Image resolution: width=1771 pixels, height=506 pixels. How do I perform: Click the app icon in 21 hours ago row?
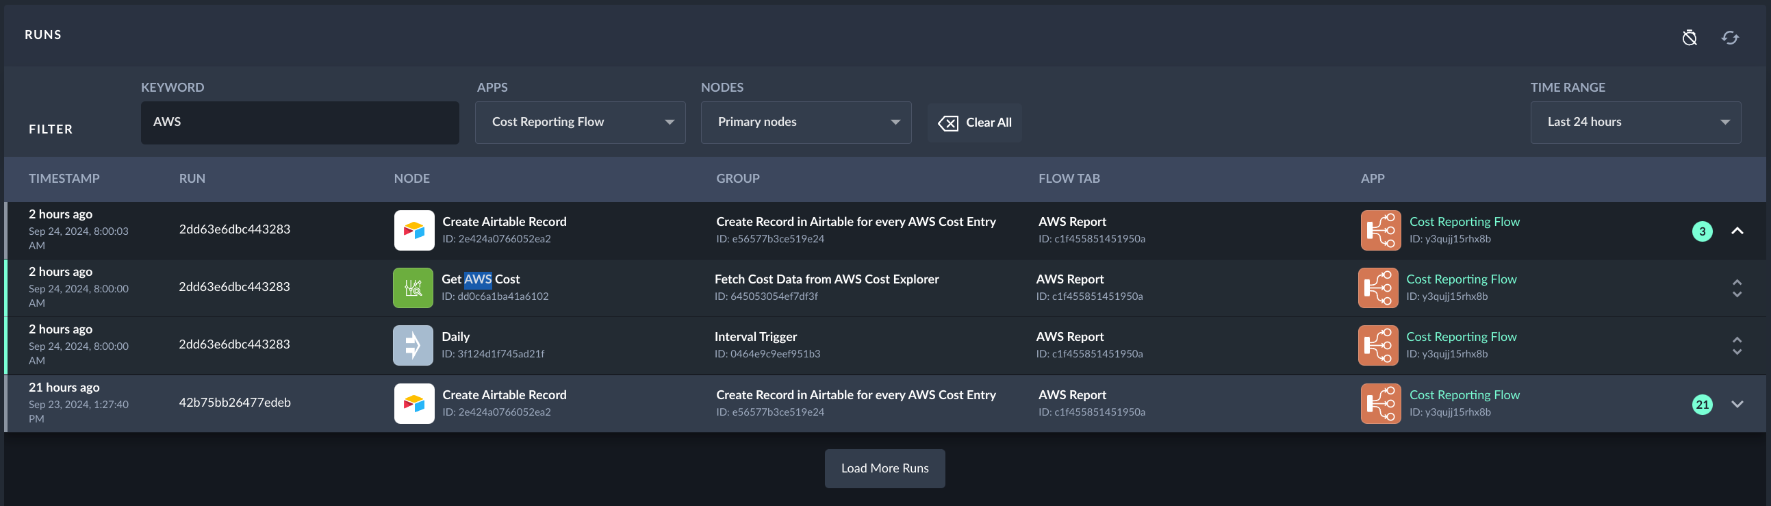coord(1381,403)
